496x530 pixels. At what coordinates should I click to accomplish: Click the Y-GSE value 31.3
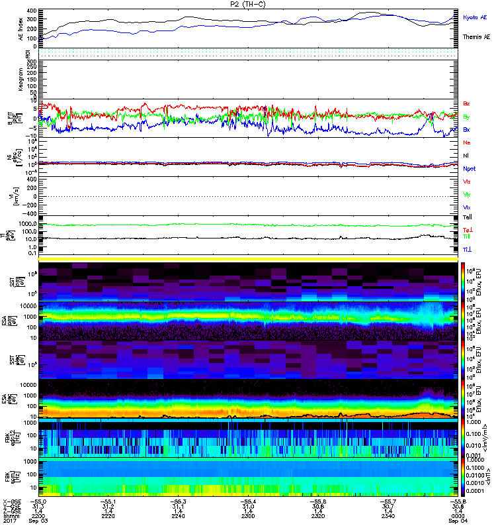[38, 506]
